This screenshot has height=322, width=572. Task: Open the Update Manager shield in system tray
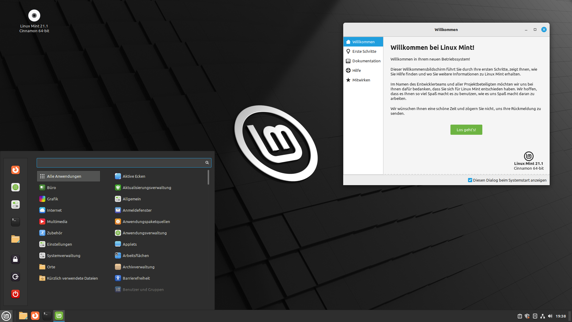click(x=528, y=316)
